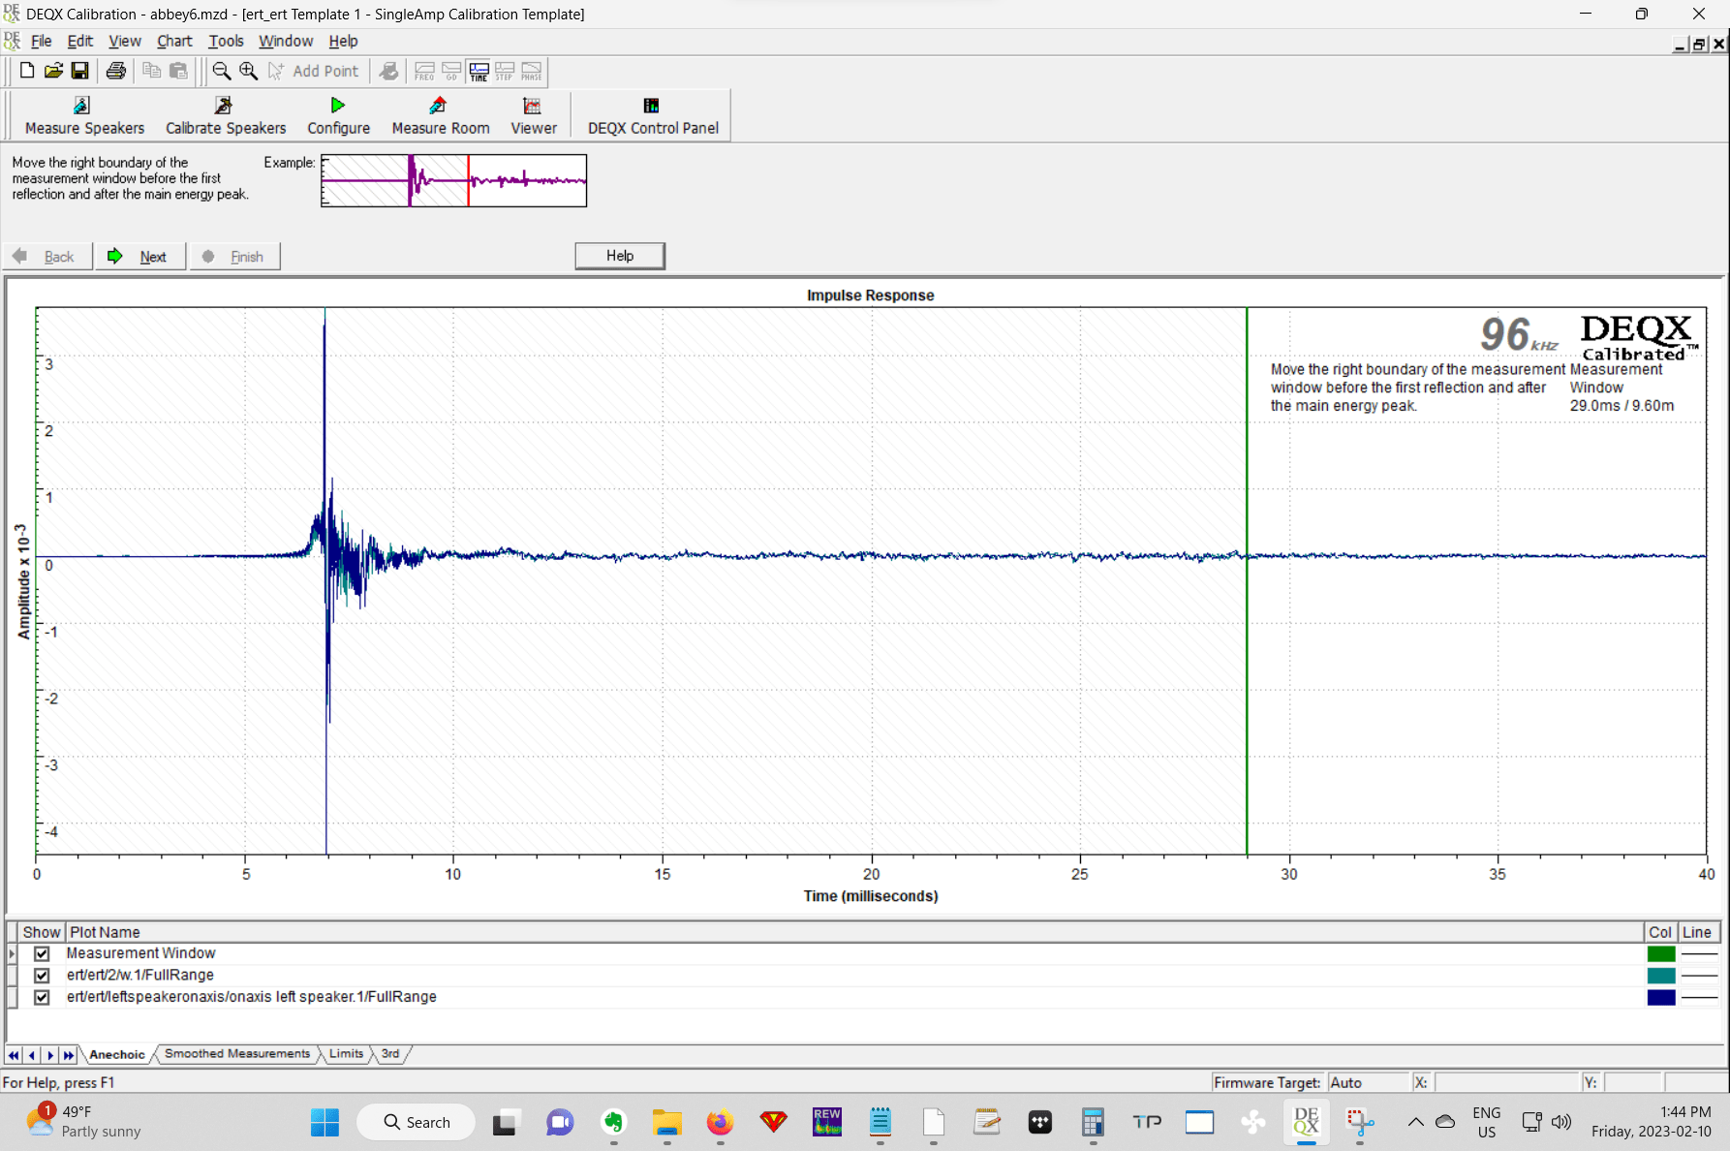Screen dimensions: 1730x1151
Task: Switch to the STEP chart view
Action: (505, 72)
